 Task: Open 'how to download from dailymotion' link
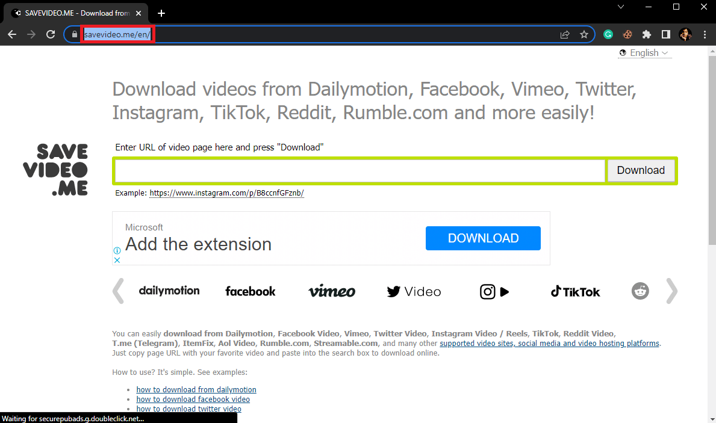point(196,390)
